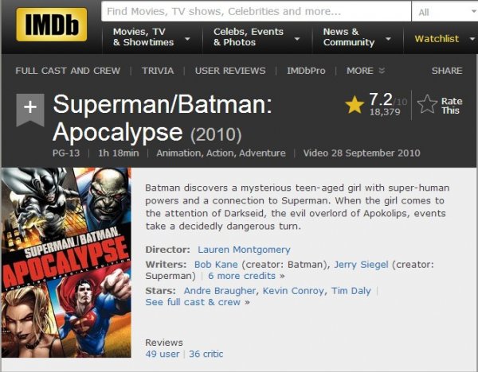This screenshot has width=478, height=372.
Task: Click the Find Movies search field
Action: 255,12
